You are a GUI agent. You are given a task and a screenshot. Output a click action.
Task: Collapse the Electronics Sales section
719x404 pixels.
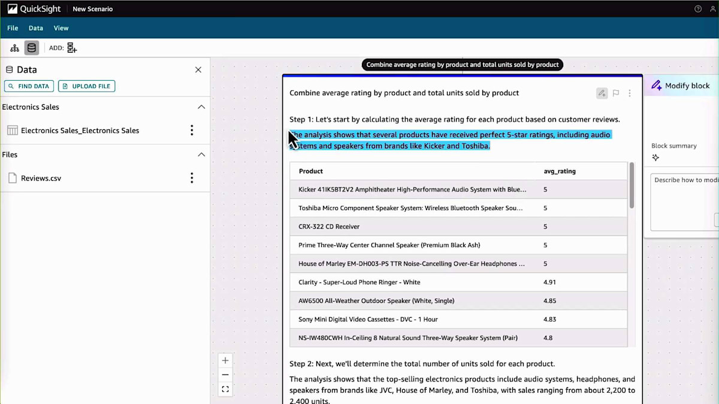tap(201, 107)
